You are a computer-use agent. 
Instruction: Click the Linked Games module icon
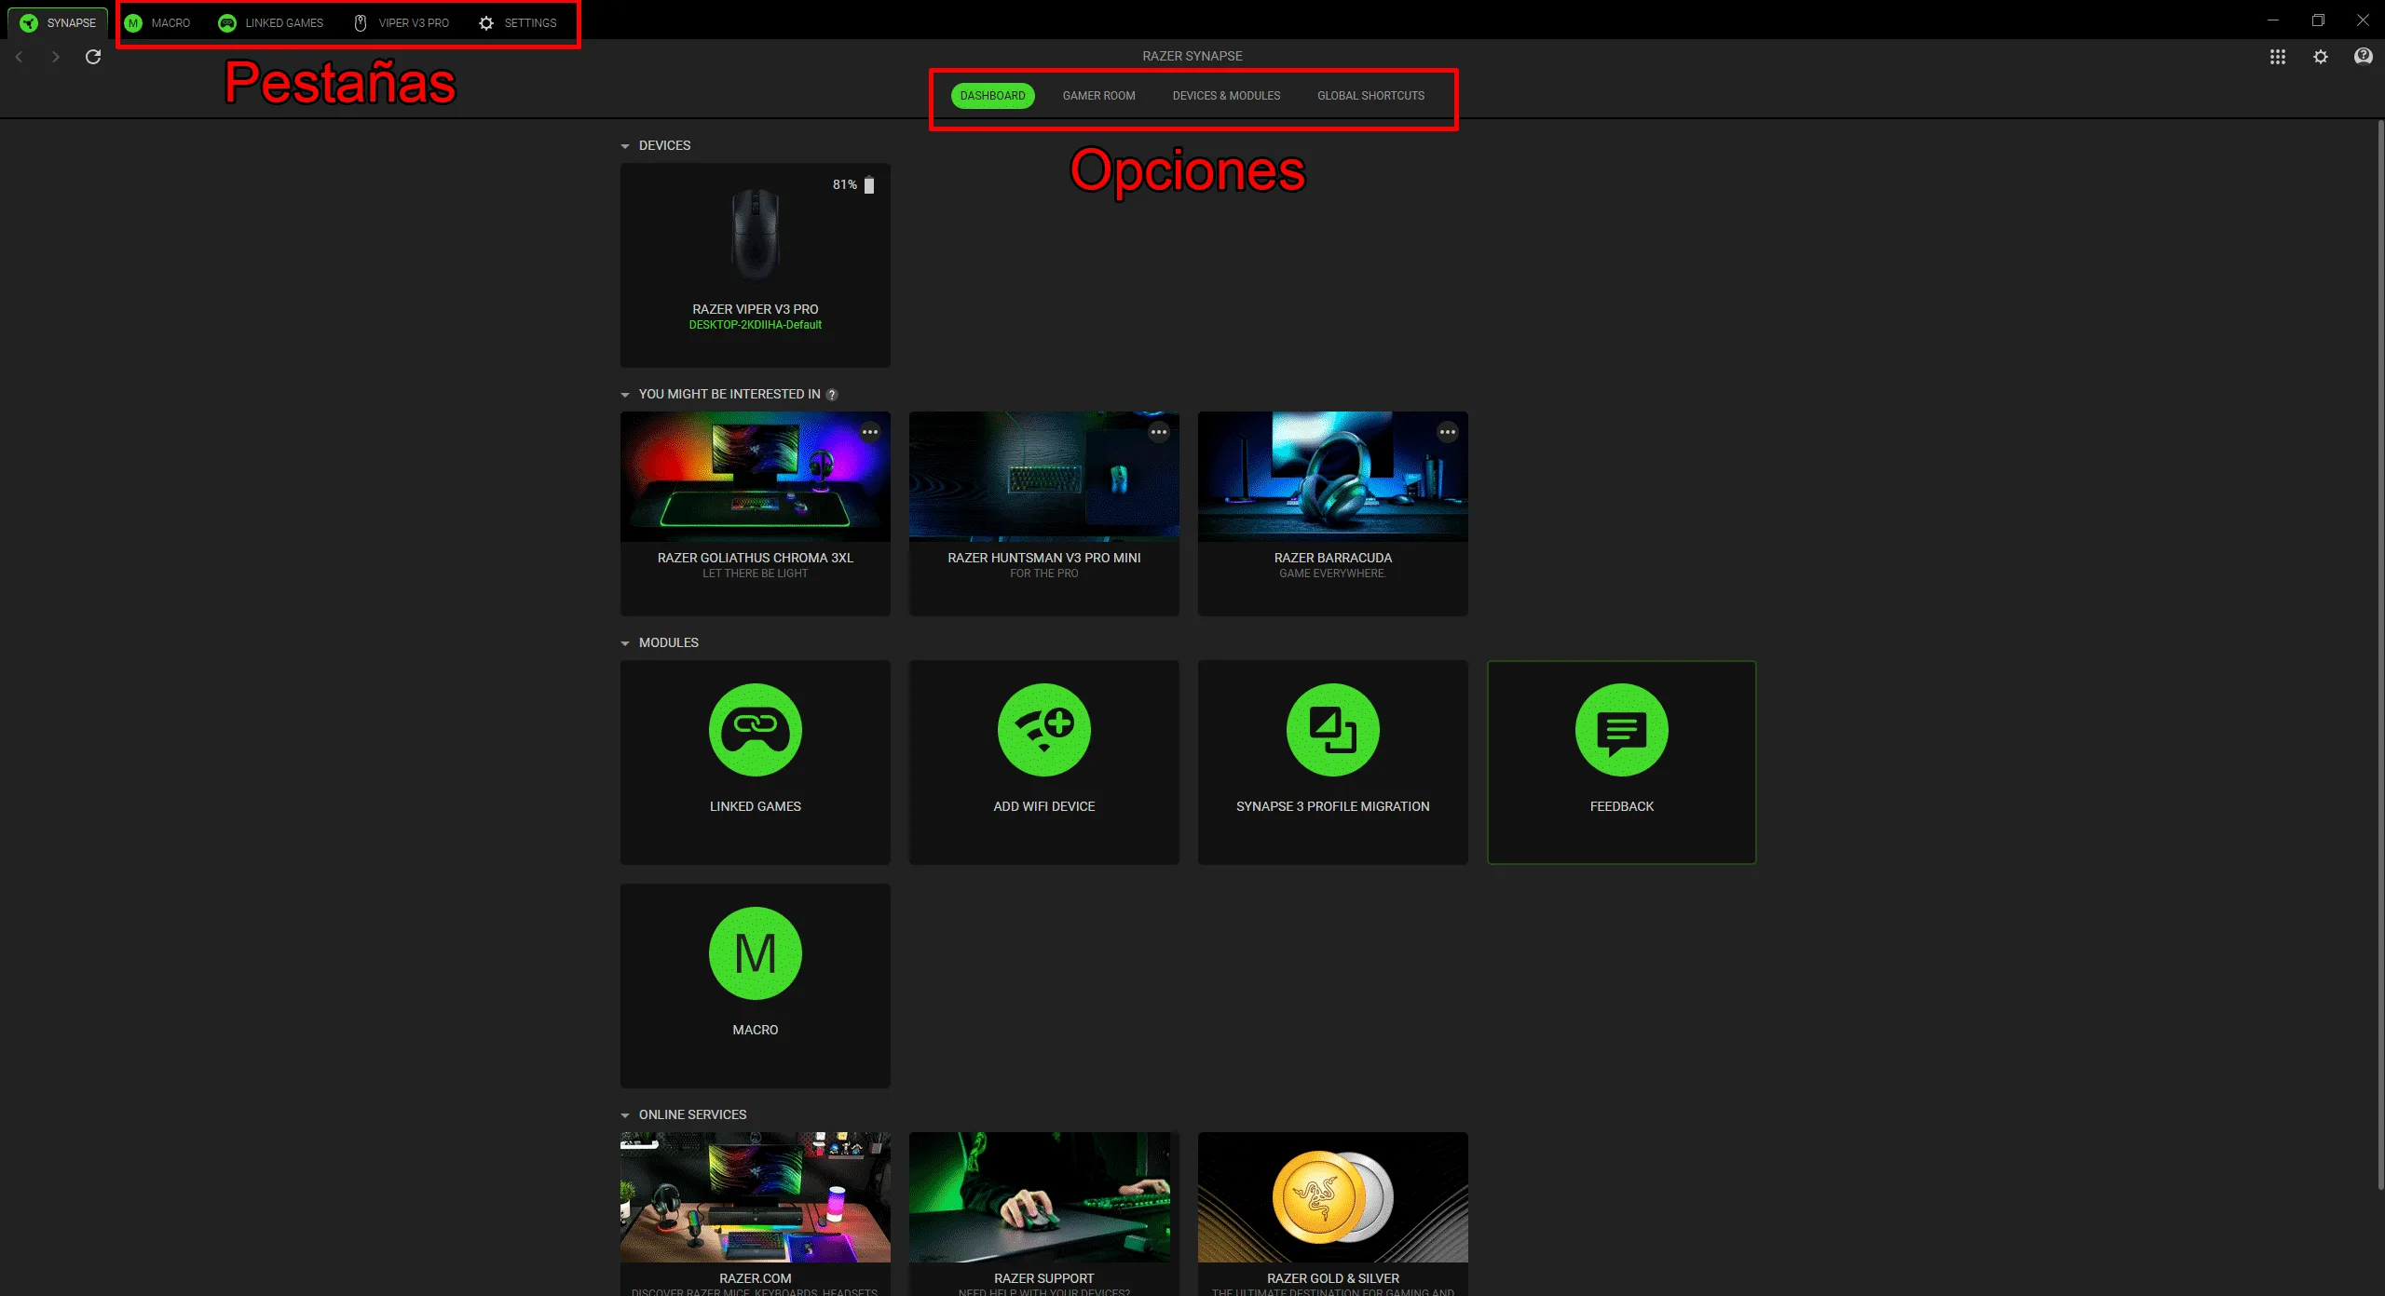click(756, 730)
